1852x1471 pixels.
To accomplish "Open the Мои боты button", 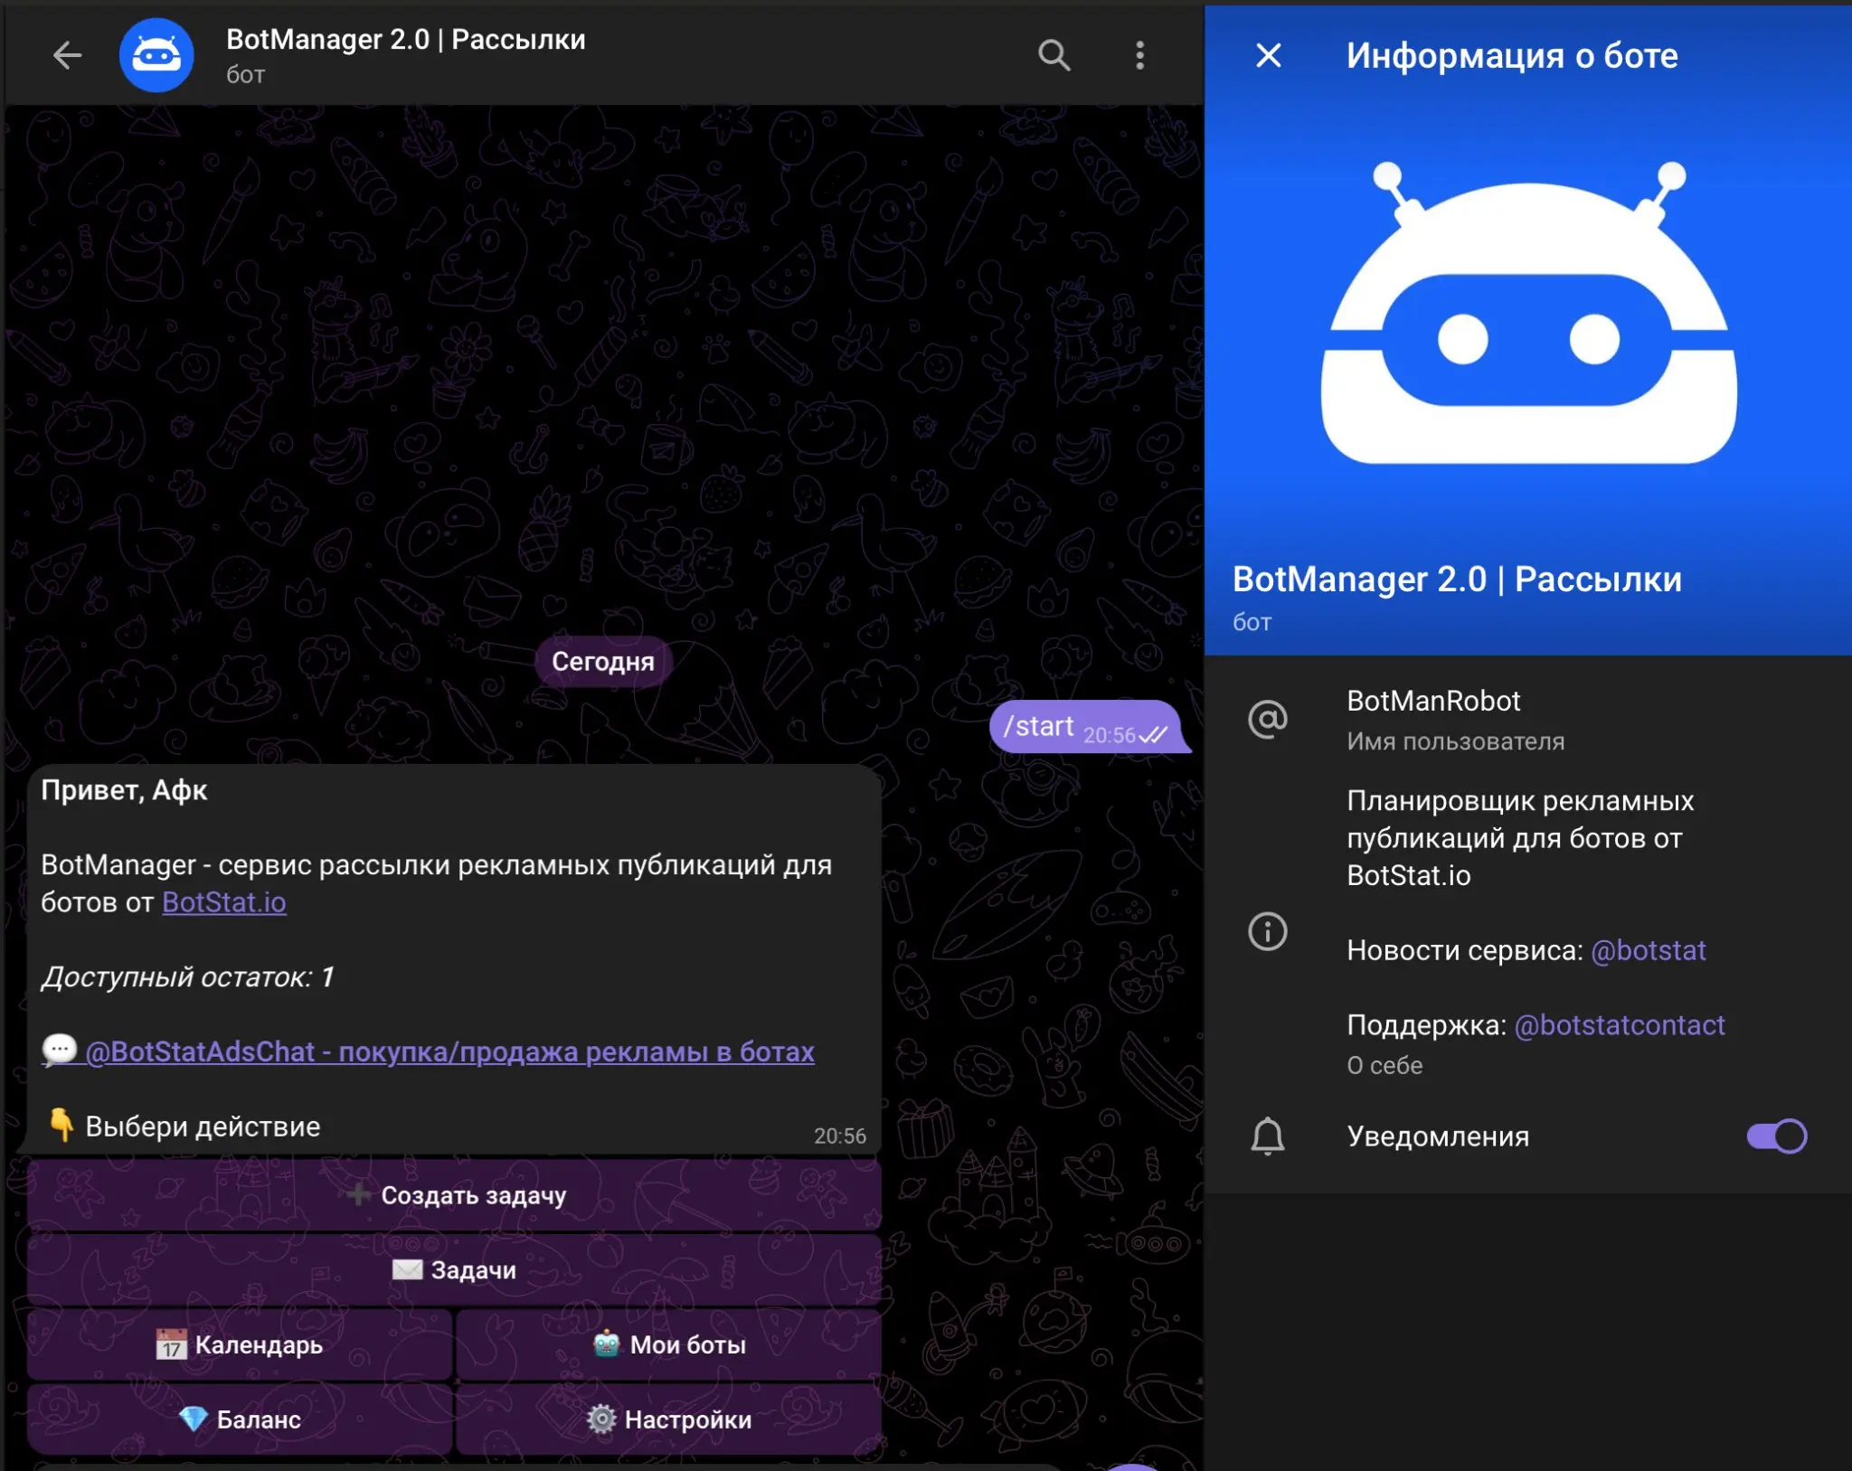I will (x=669, y=1344).
